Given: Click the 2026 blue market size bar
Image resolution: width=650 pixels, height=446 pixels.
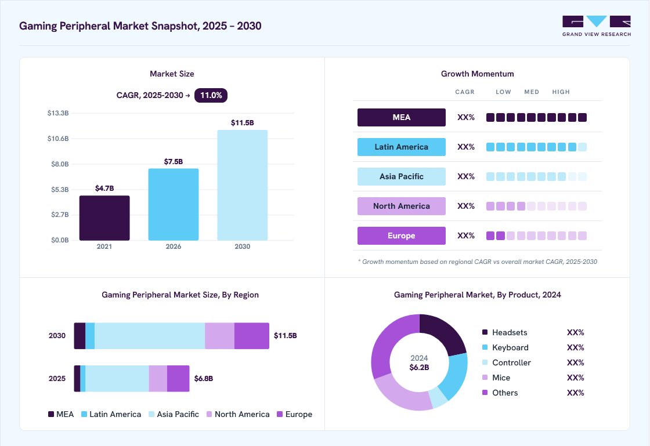Looking at the screenshot, I should pyautogui.click(x=174, y=204).
